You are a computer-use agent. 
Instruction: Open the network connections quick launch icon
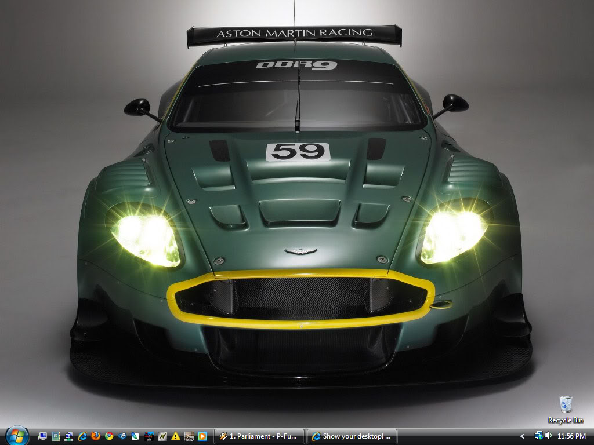(69, 436)
